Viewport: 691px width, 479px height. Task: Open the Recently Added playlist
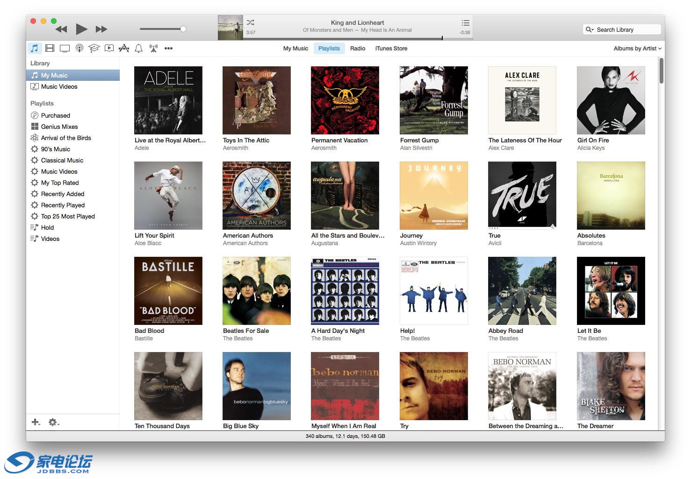(73, 194)
